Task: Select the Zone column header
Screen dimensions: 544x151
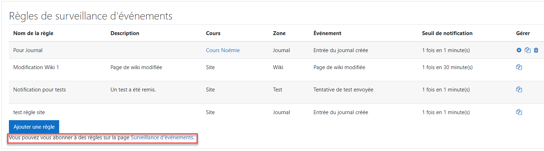Action: [279, 33]
